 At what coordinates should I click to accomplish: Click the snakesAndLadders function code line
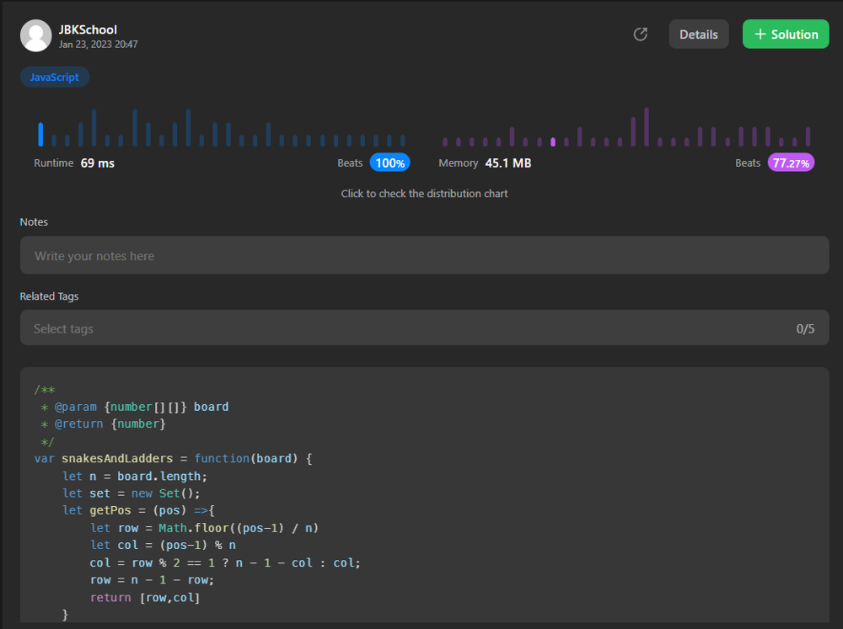click(x=173, y=459)
